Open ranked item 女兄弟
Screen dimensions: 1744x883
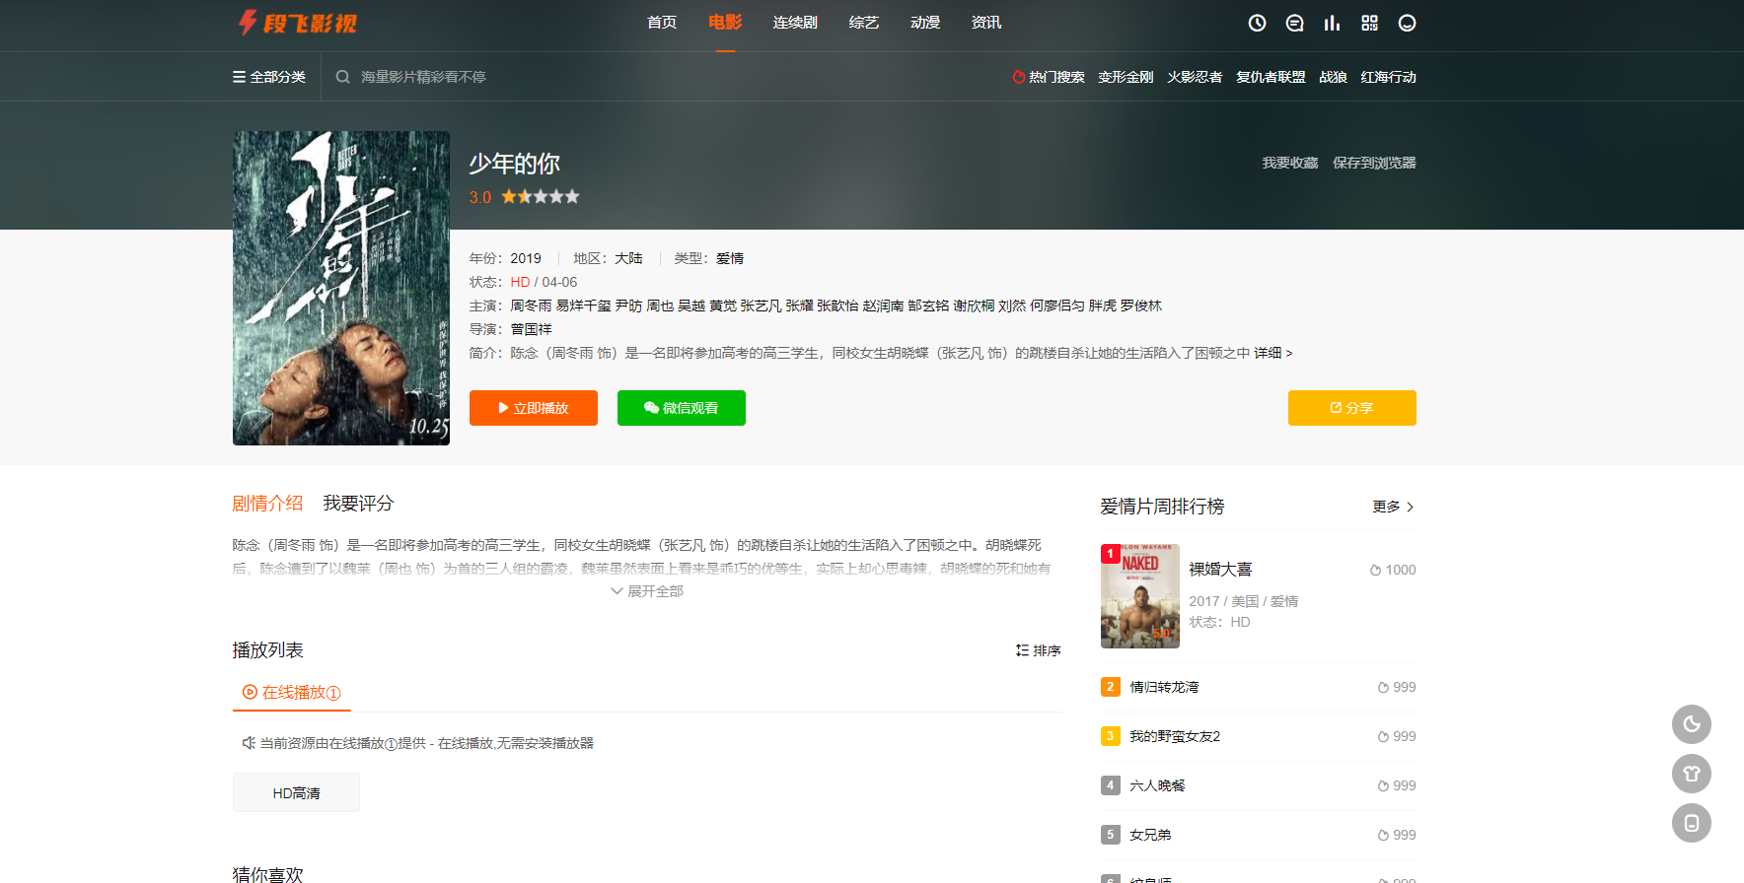coord(1150,835)
